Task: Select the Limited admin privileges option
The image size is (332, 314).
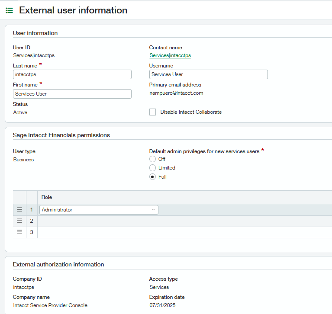Action: tap(152, 168)
